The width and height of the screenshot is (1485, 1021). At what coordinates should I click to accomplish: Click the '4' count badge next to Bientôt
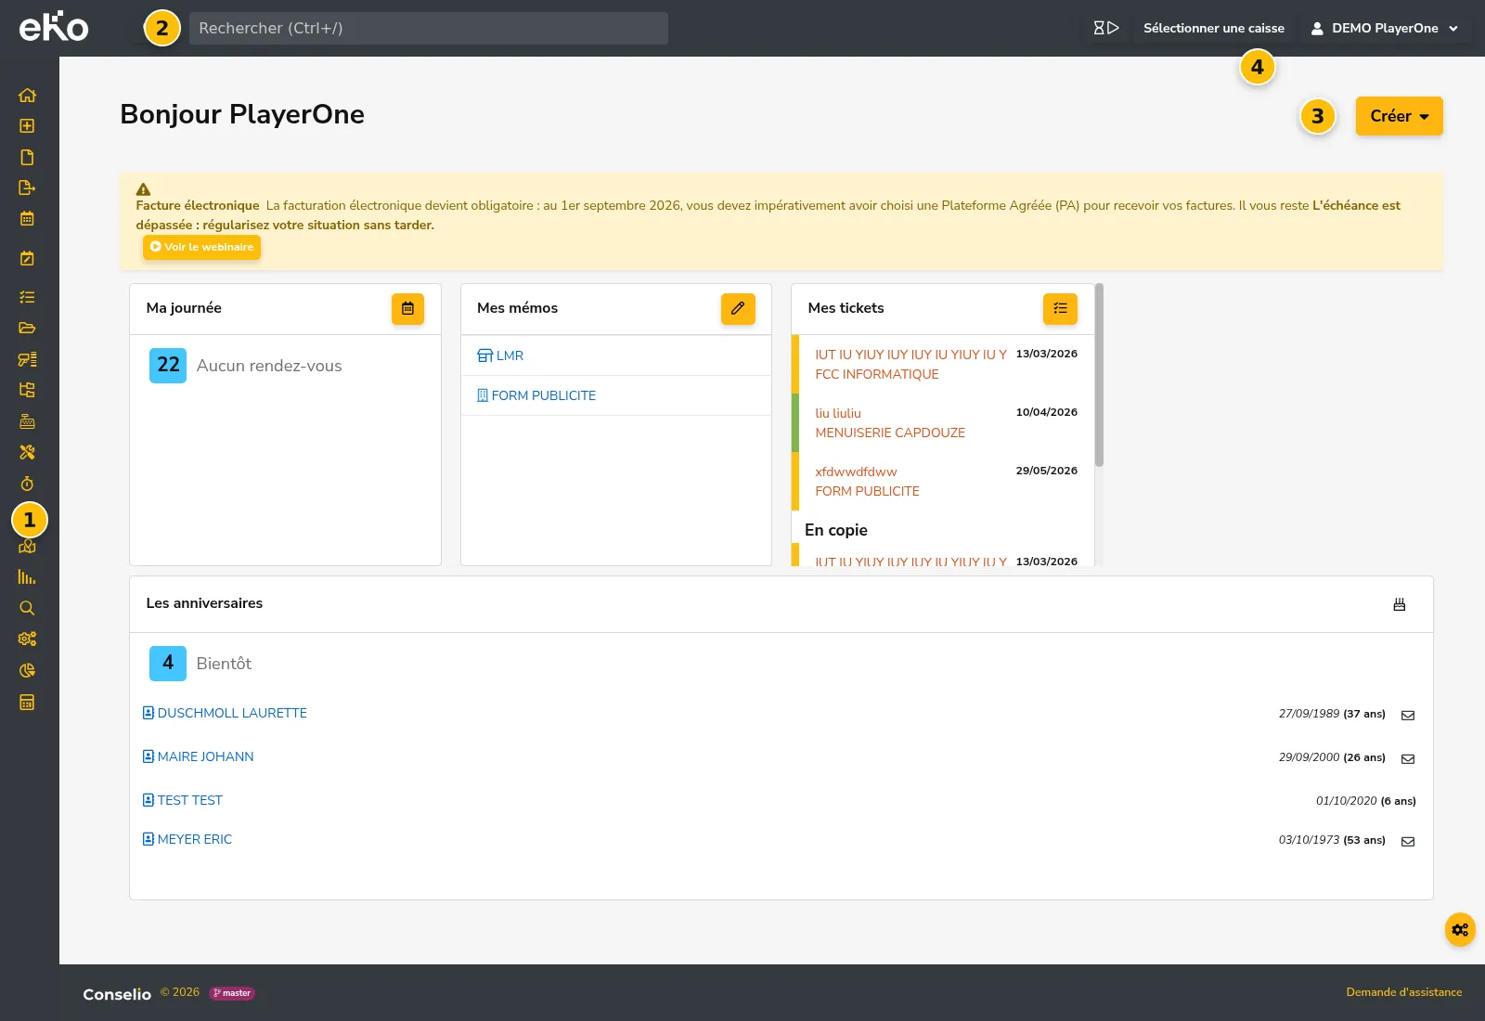pyautogui.click(x=168, y=664)
